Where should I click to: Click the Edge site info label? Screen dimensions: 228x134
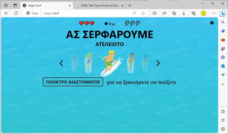click(x=32, y=13)
